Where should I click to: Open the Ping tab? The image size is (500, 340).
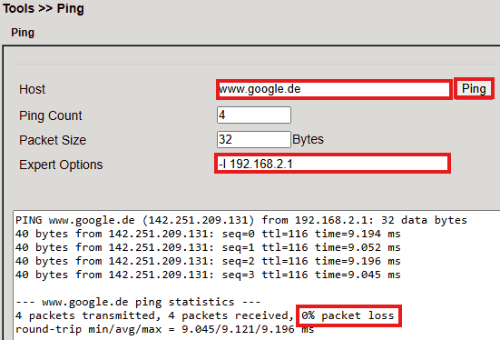tap(23, 33)
